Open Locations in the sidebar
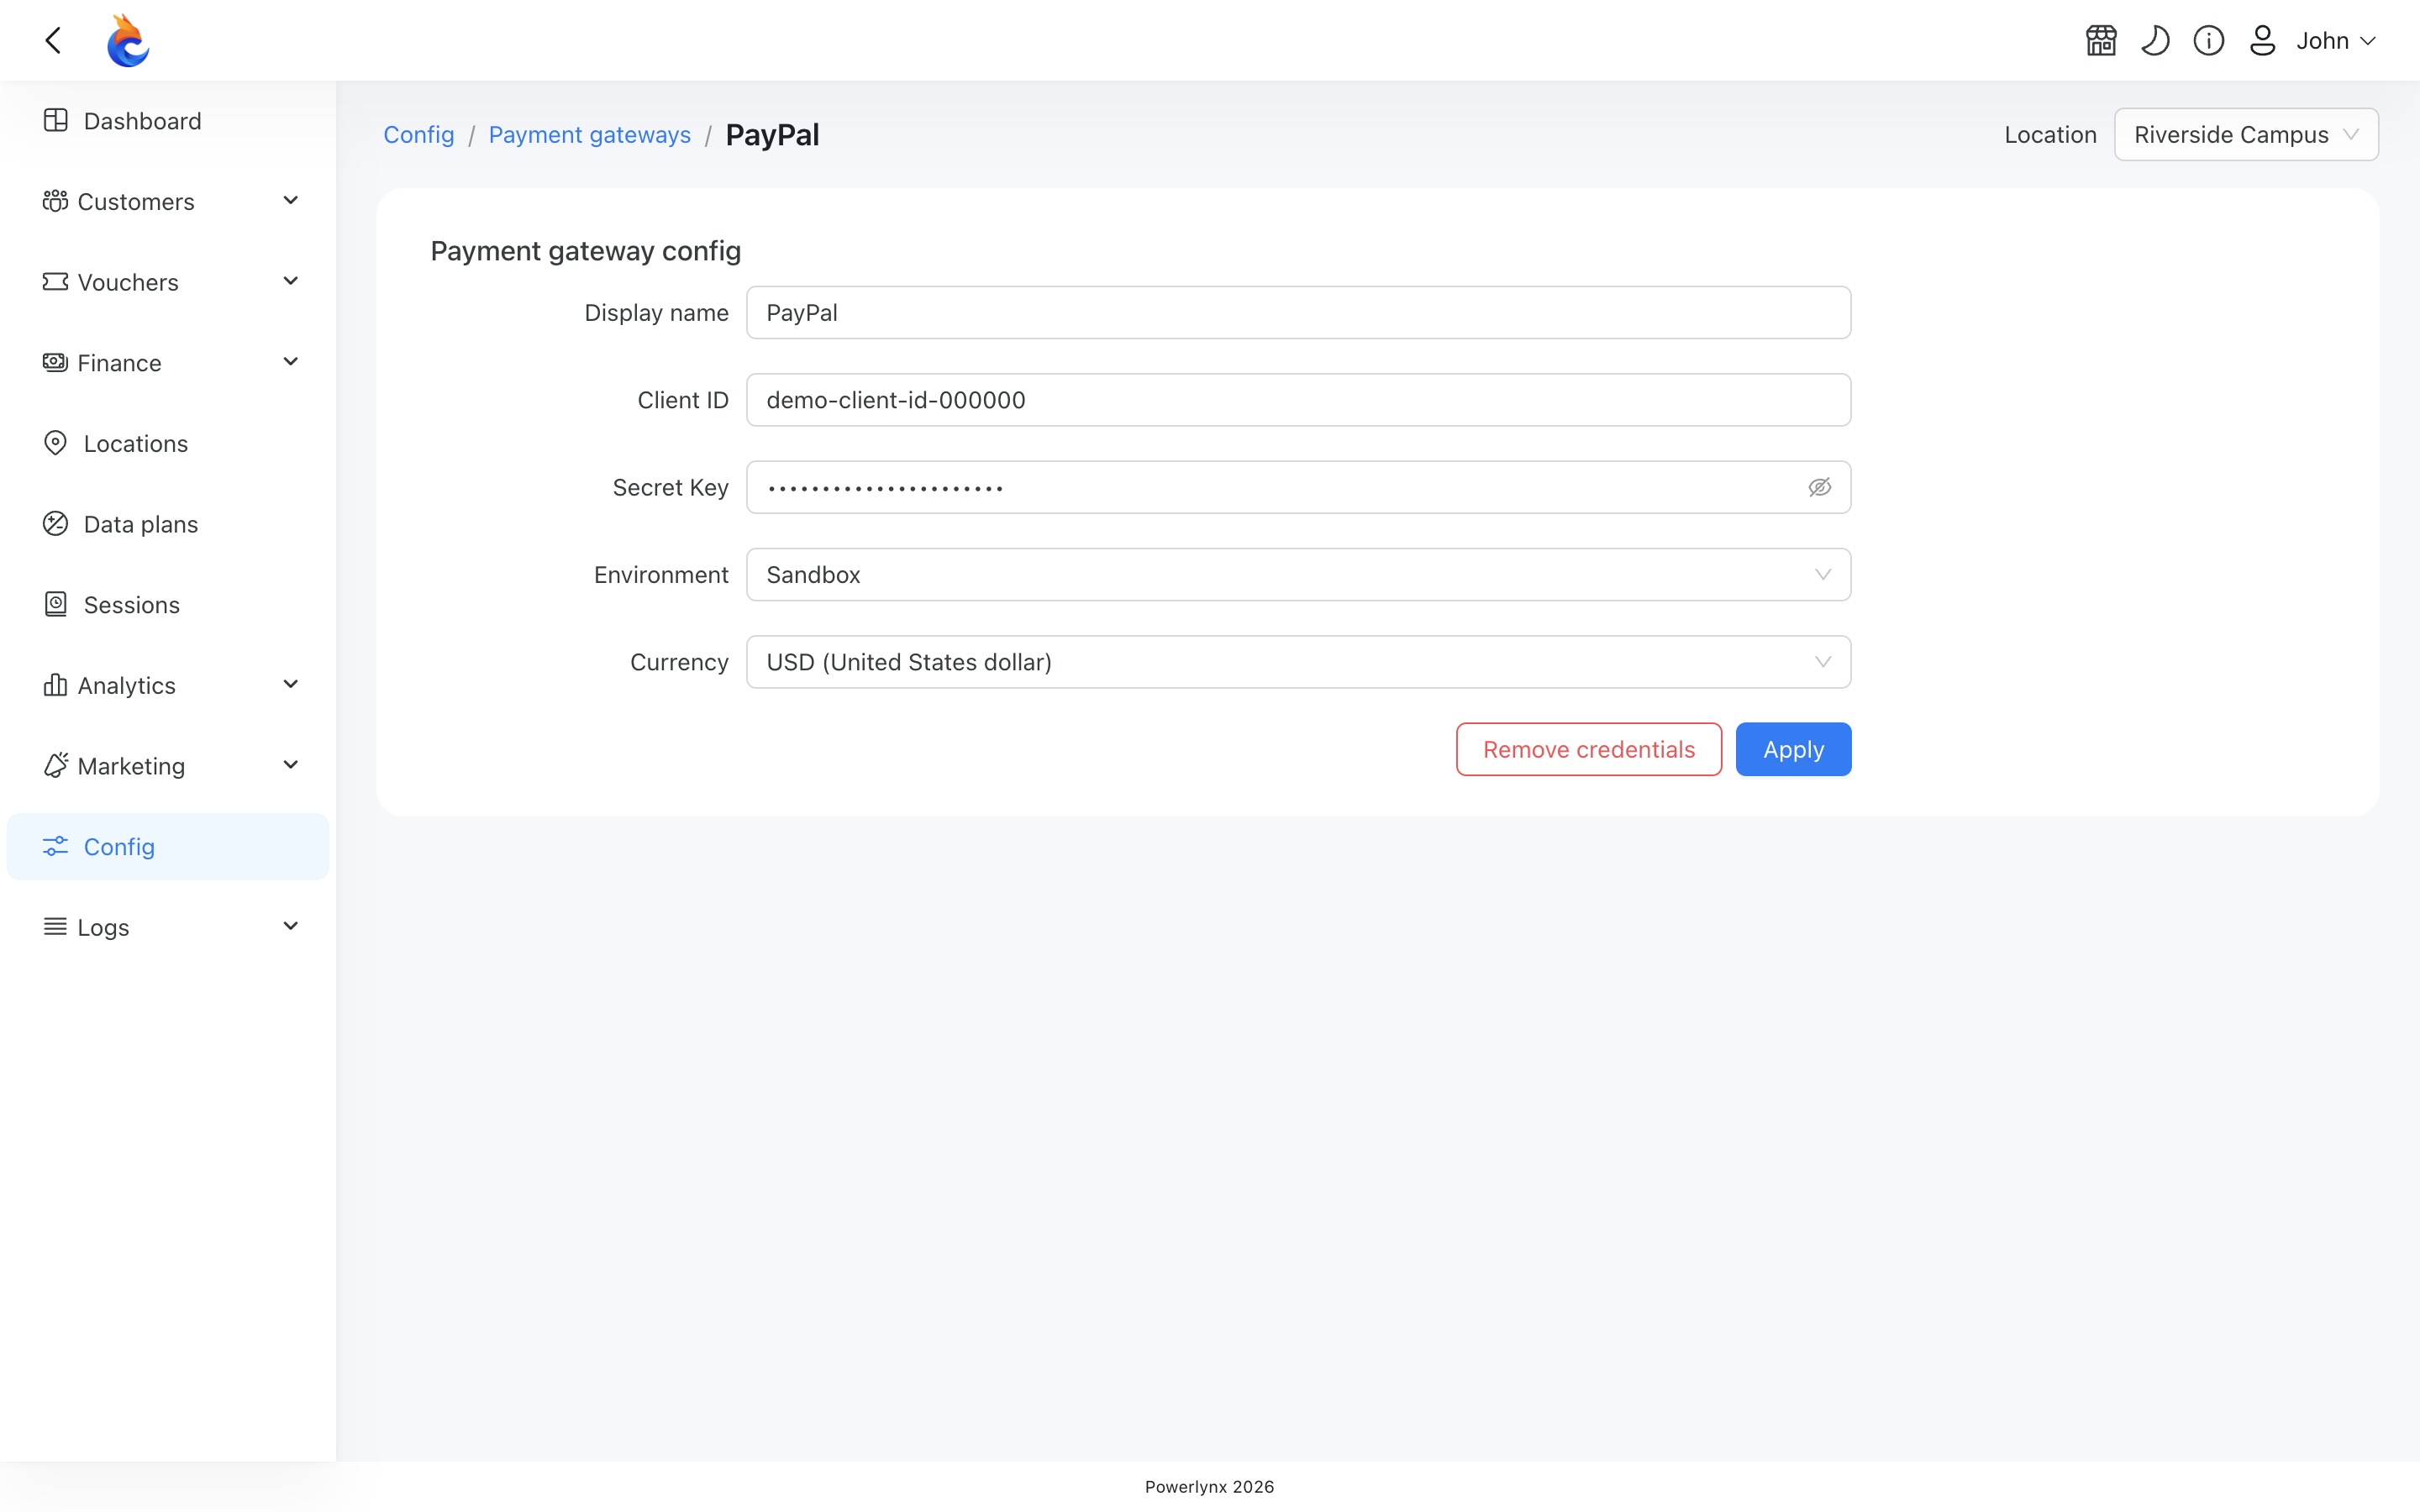This screenshot has height=1512, width=2420. point(168,443)
